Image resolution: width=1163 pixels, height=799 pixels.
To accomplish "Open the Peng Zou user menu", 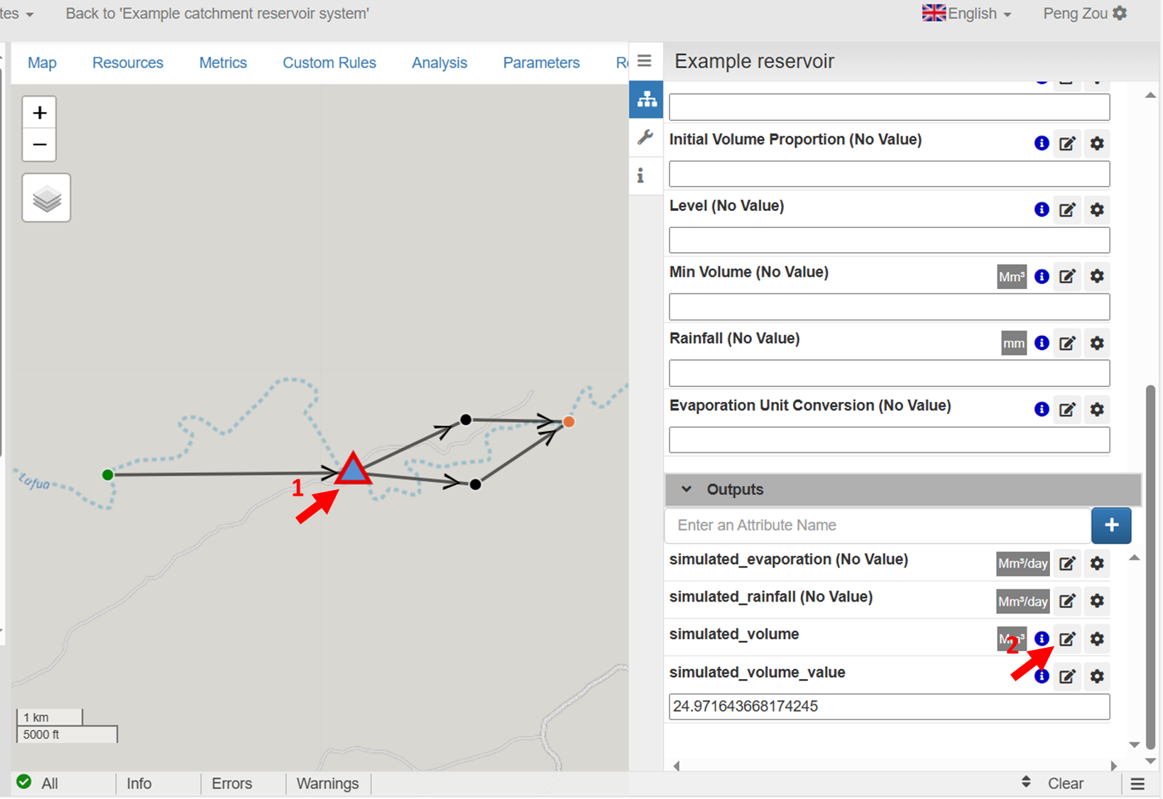I will pyautogui.click(x=1084, y=13).
